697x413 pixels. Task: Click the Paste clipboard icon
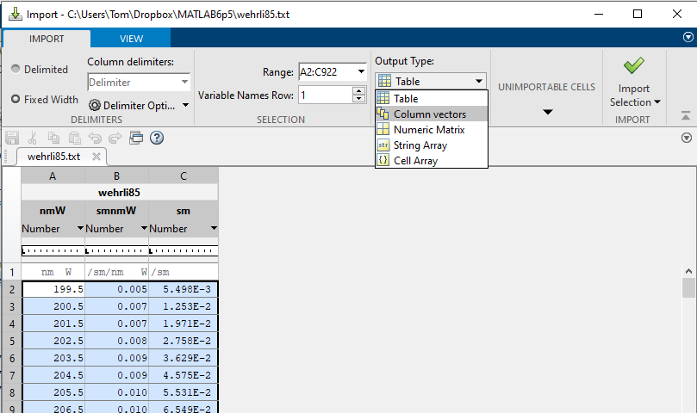point(73,138)
